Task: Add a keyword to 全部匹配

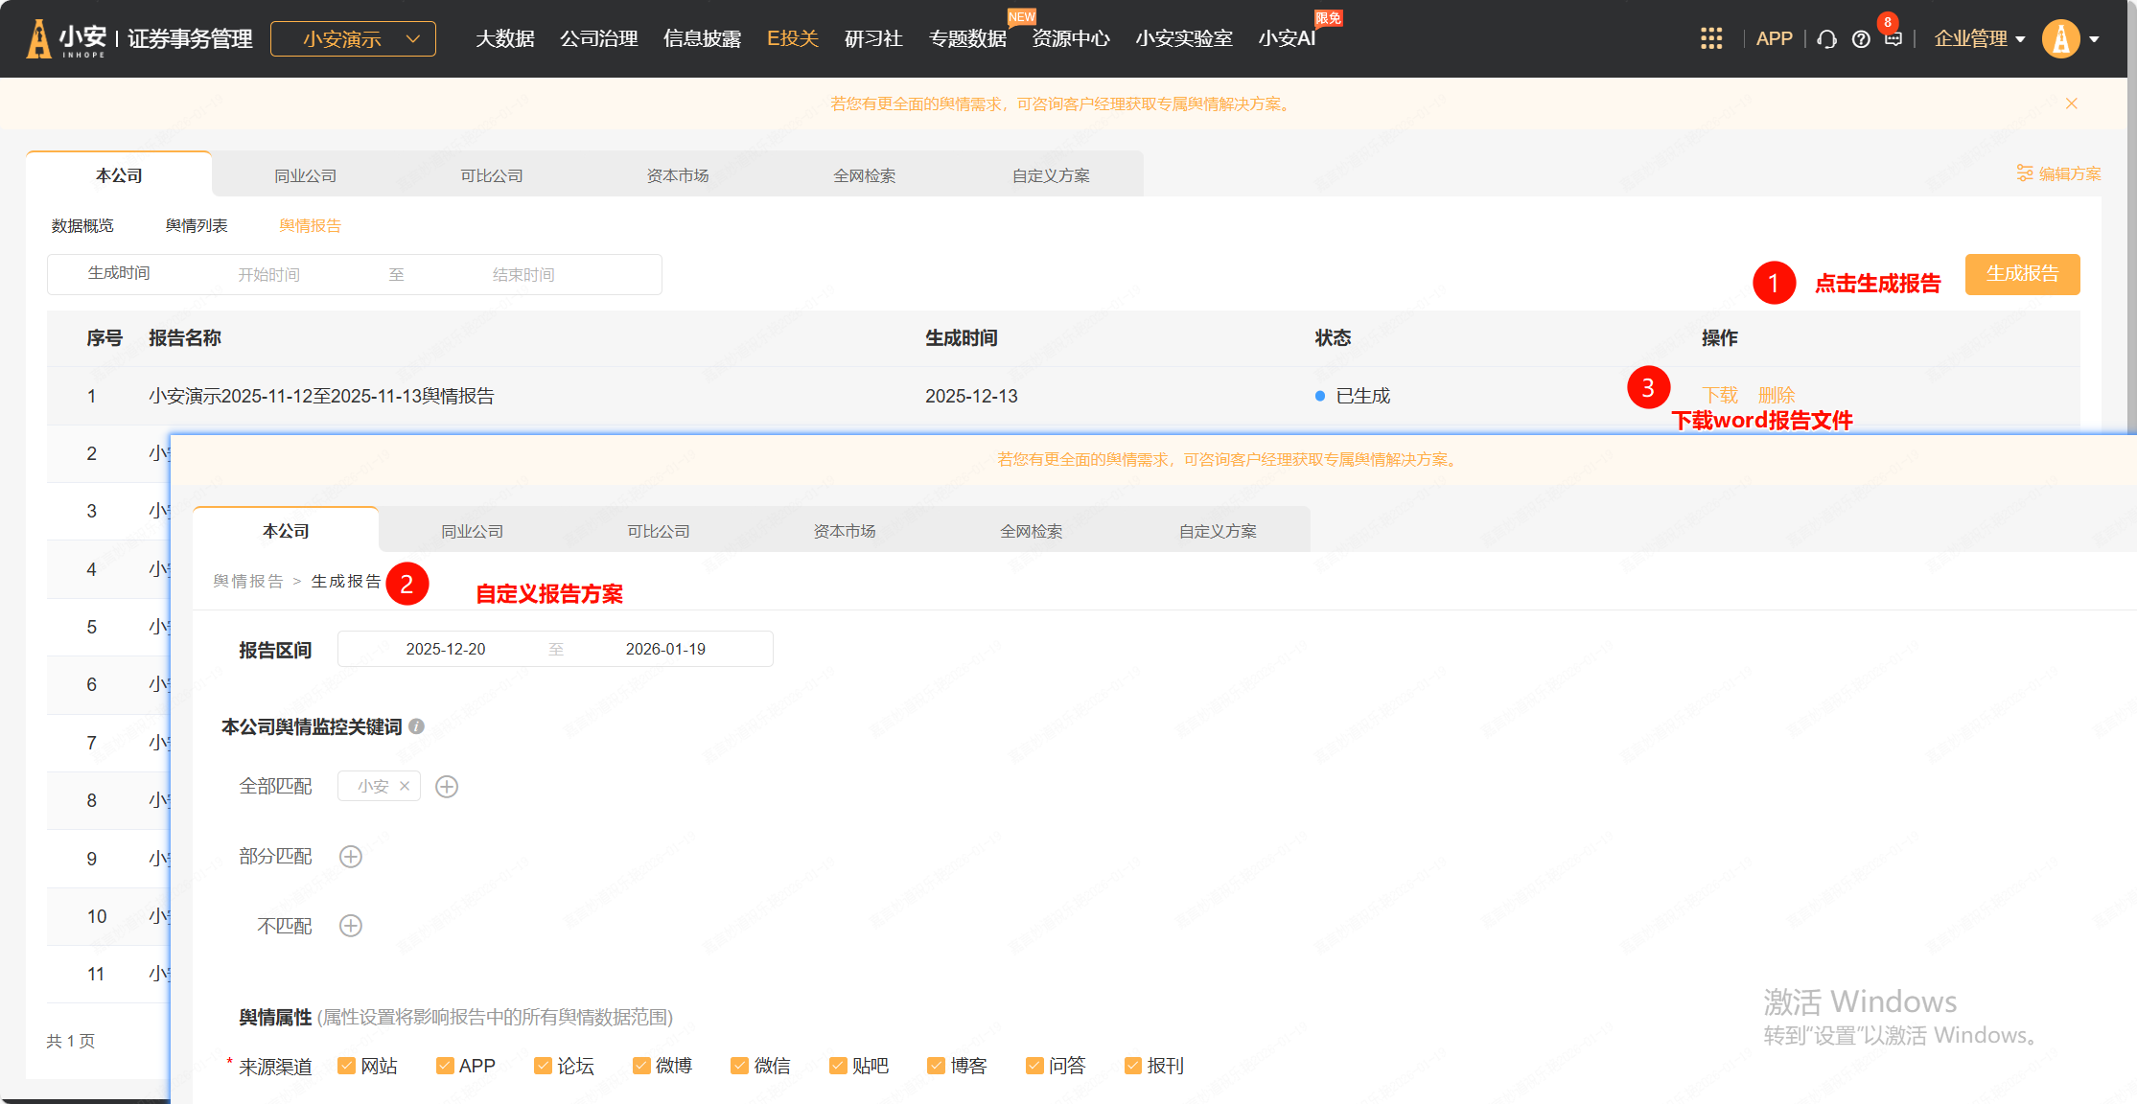Action: [447, 787]
